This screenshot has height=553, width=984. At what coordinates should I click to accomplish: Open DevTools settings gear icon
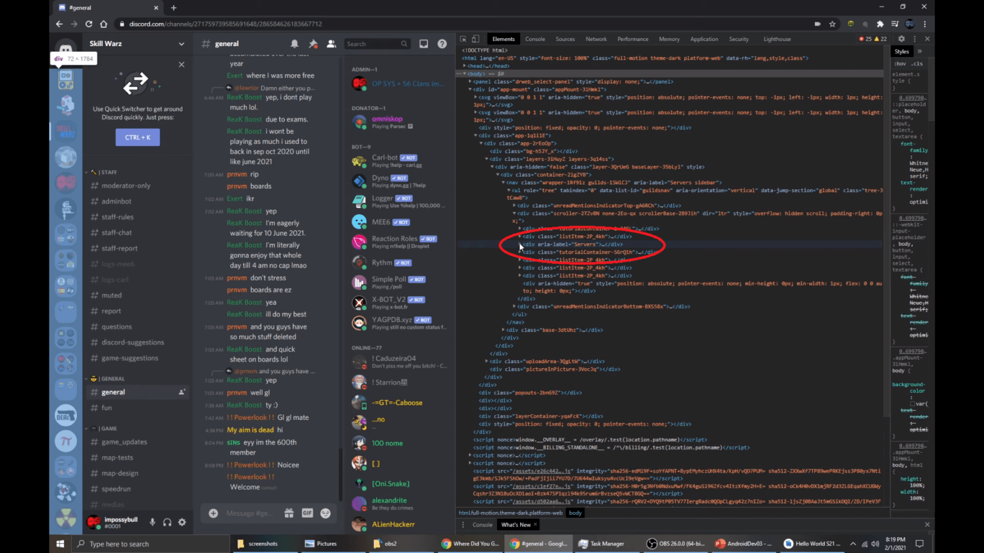pos(901,38)
